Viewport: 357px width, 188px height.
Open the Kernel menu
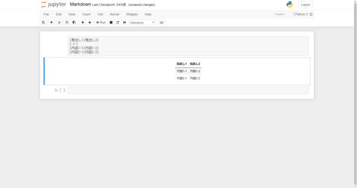[x=114, y=14]
